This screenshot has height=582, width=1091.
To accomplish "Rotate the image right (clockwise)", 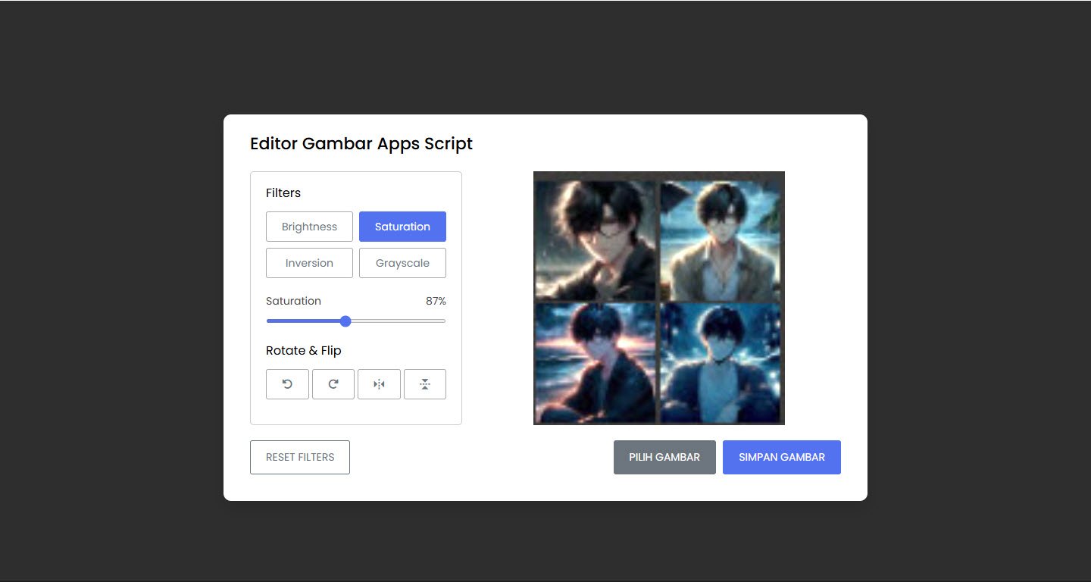I will point(333,384).
